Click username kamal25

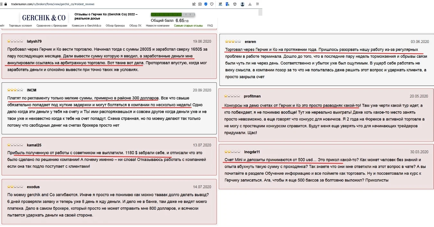[34, 145]
